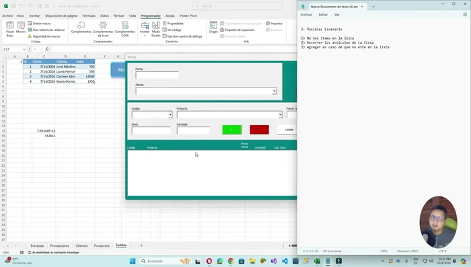The image size is (471, 267).
Task: Switch to the Datos ribbon tab
Action: (x=104, y=15)
